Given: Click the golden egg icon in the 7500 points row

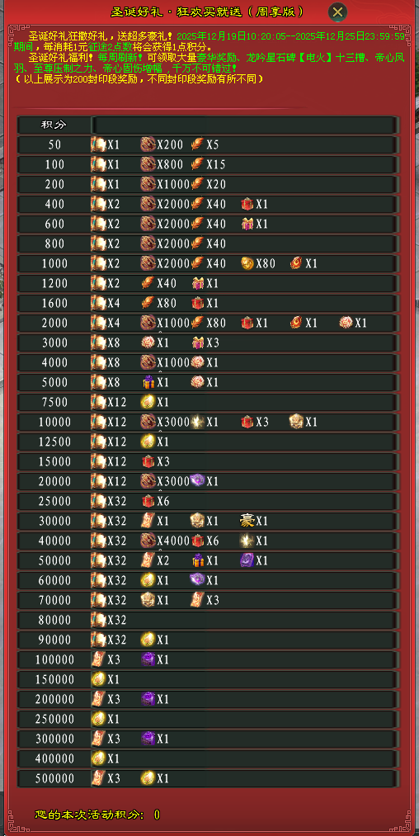Looking at the screenshot, I should (148, 401).
